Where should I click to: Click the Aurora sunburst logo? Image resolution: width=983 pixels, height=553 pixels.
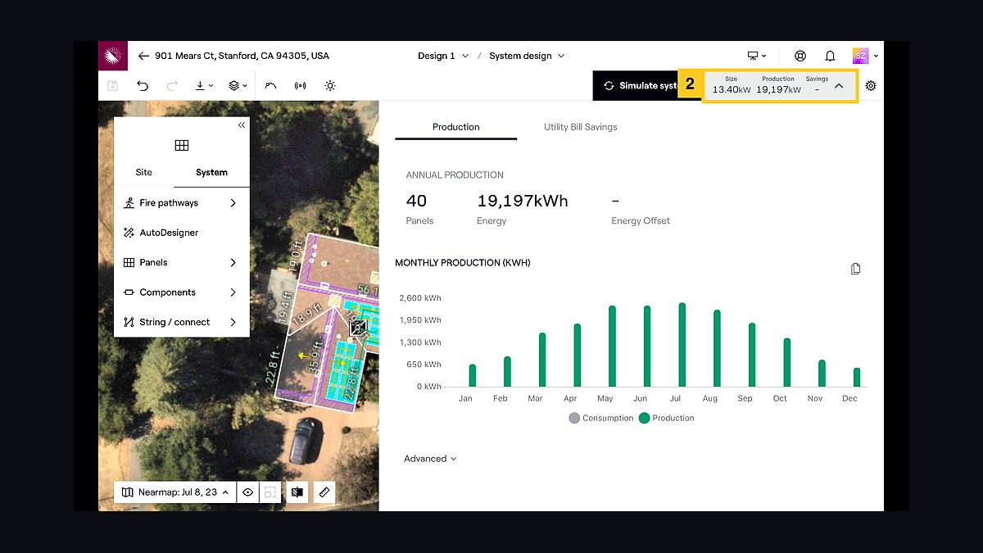(x=112, y=56)
